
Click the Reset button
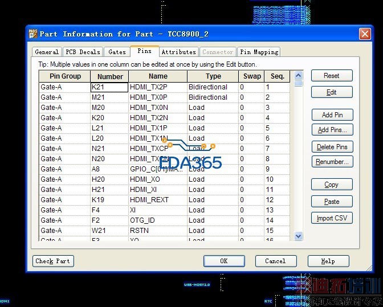(332, 76)
